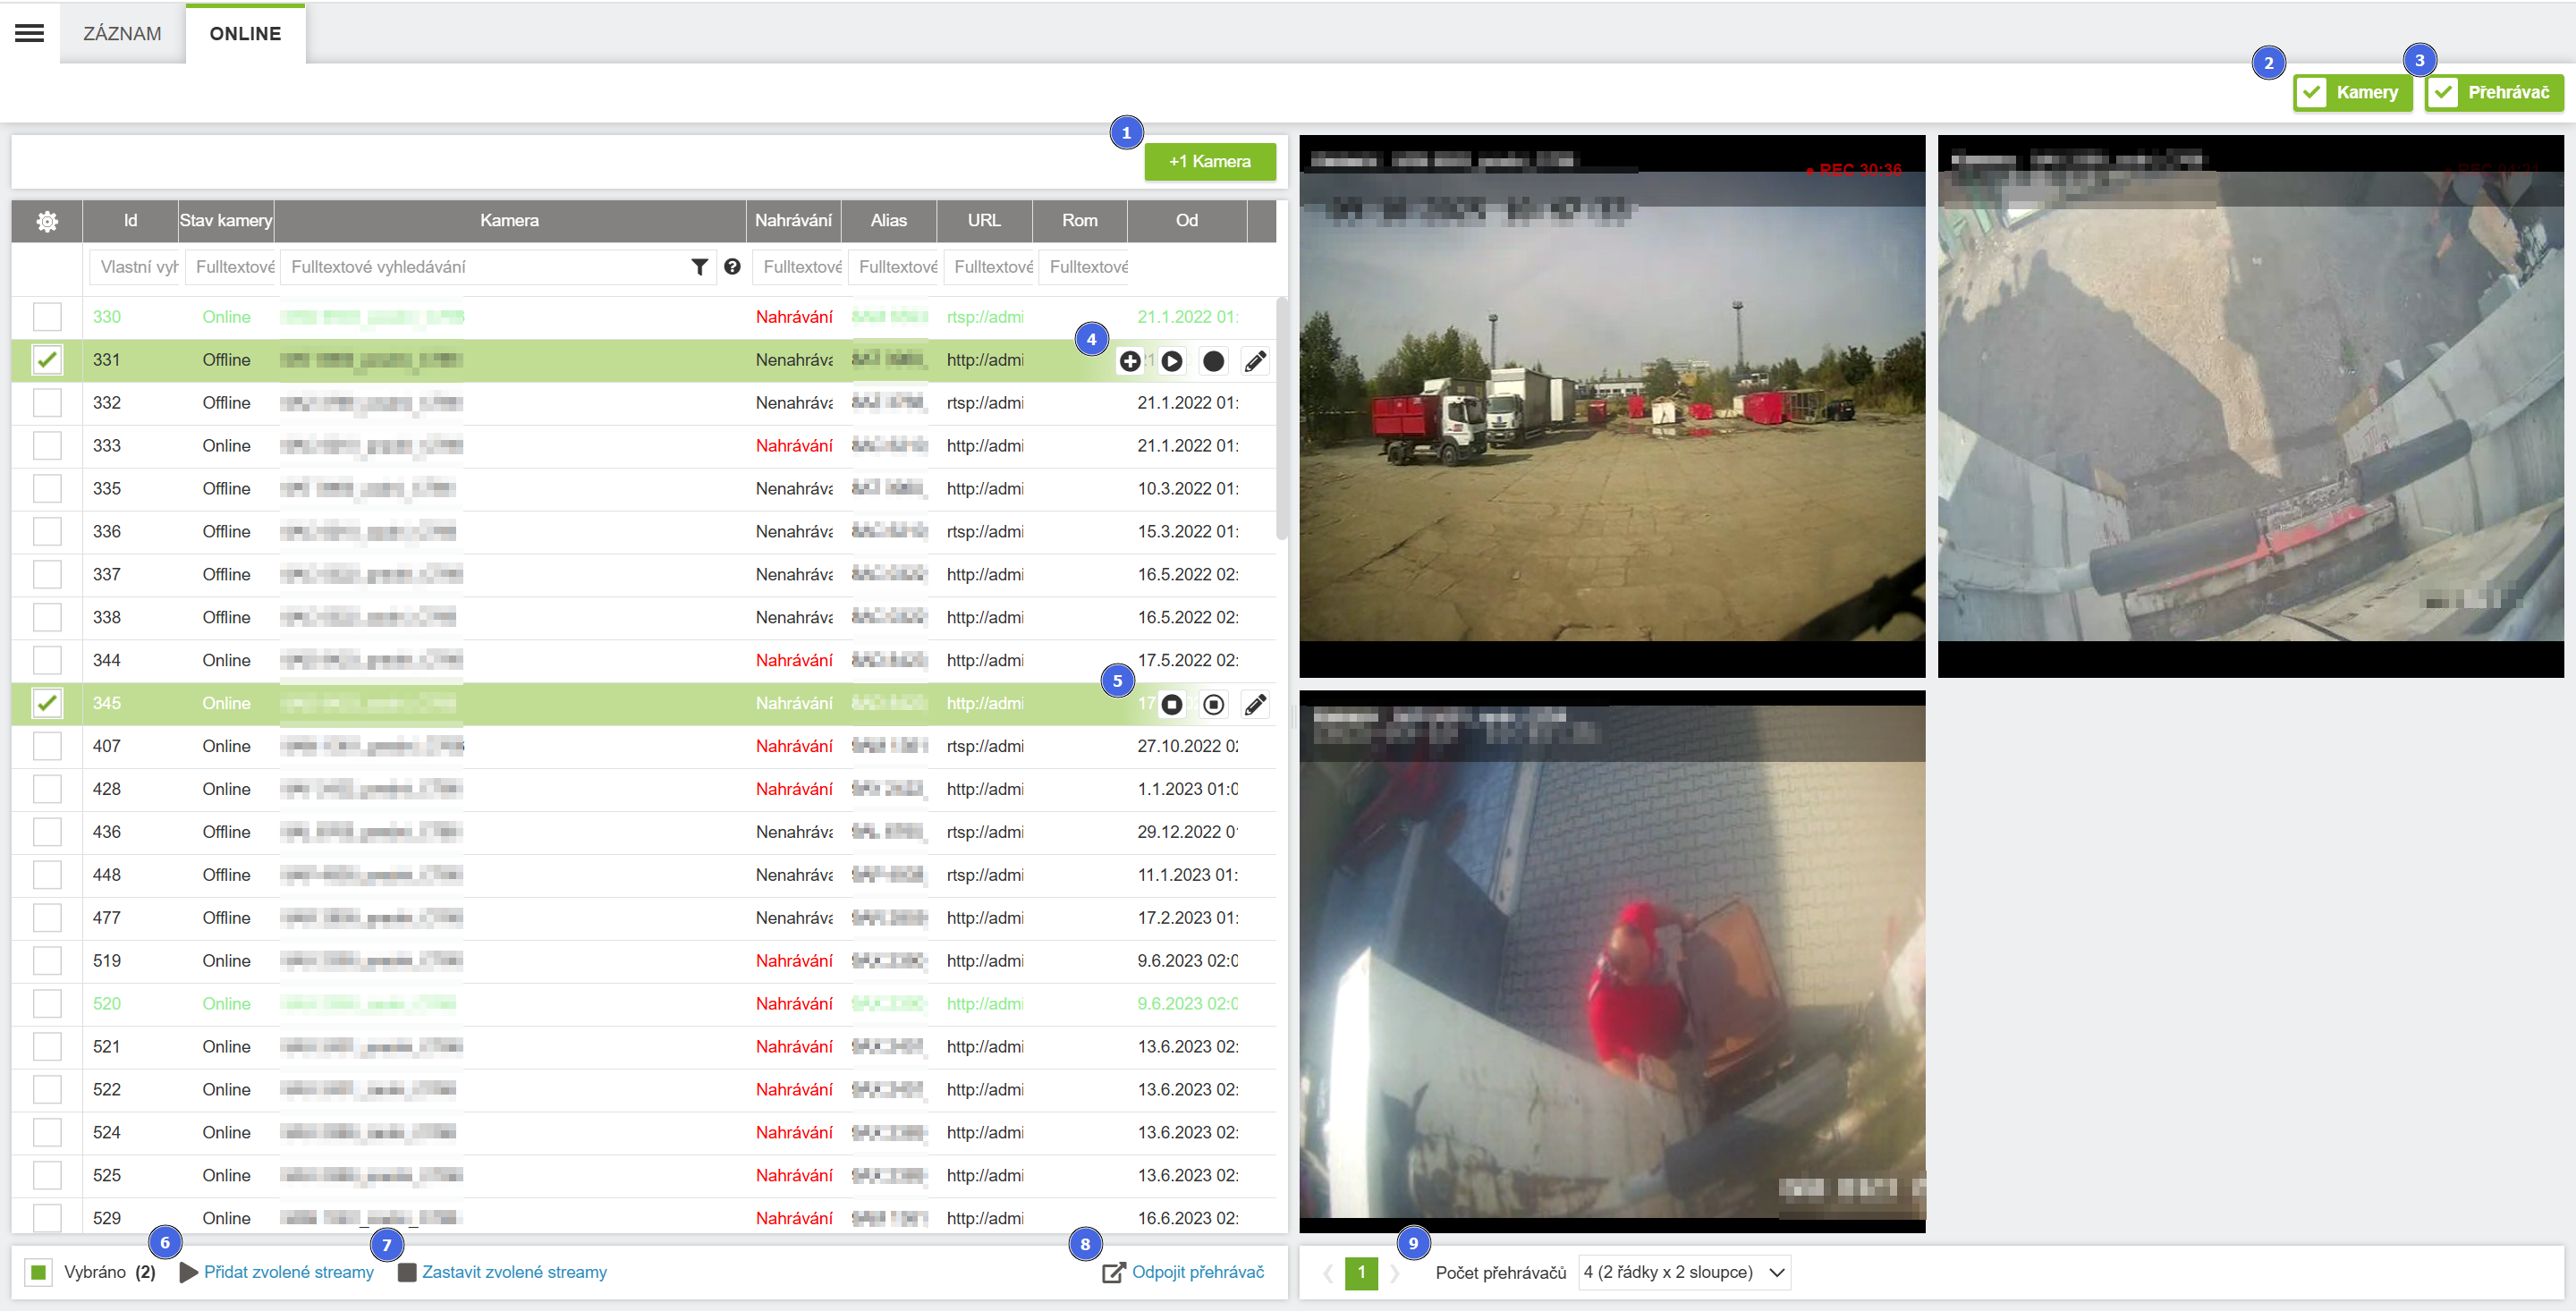Toggle the Kamery panel checkbox
The height and width of the screenshot is (1311, 2576).
(2312, 93)
